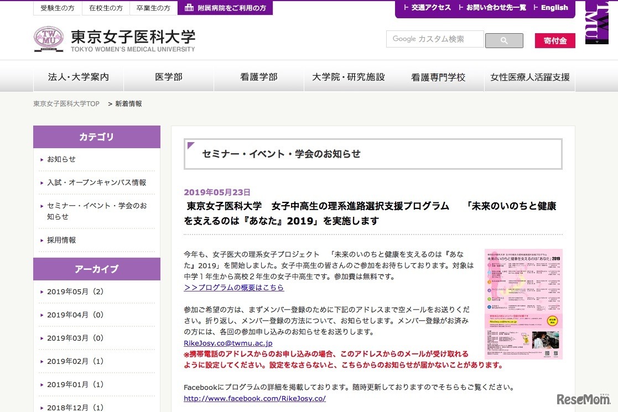Open the 看護学部 navigation menu
Image resolution: width=618 pixels, height=412 pixels.
coord(259,77)
